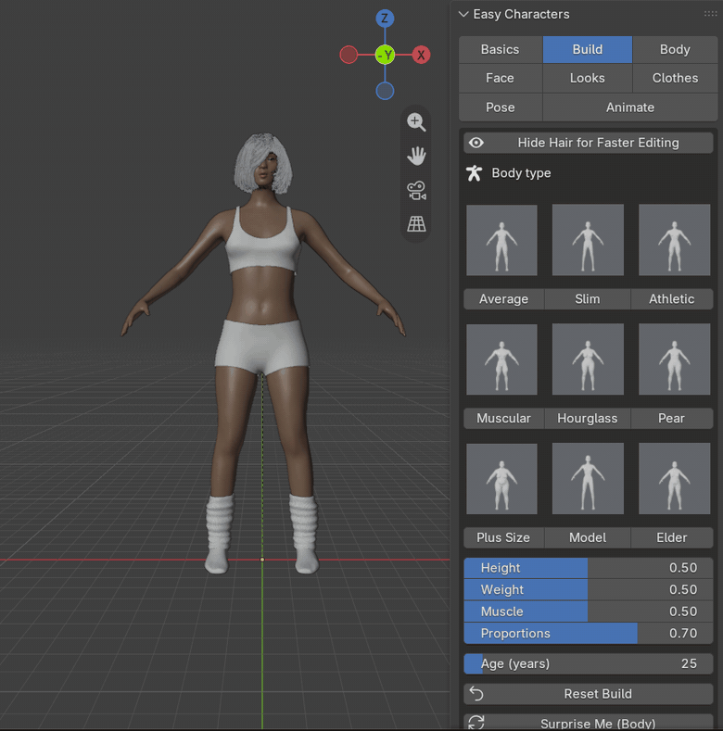Click the 'Easy Characters' panel title
This screenshot has width=723, height=731.
pos(521,14)
